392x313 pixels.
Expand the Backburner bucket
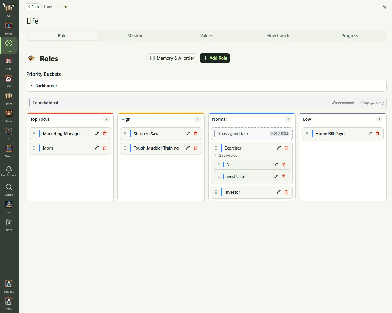coord(206,86)
